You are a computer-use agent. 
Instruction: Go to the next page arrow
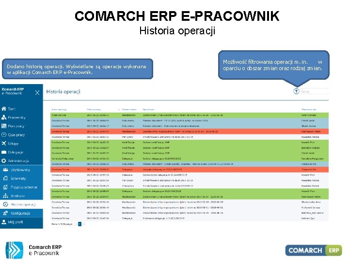[x=84, y=224]
